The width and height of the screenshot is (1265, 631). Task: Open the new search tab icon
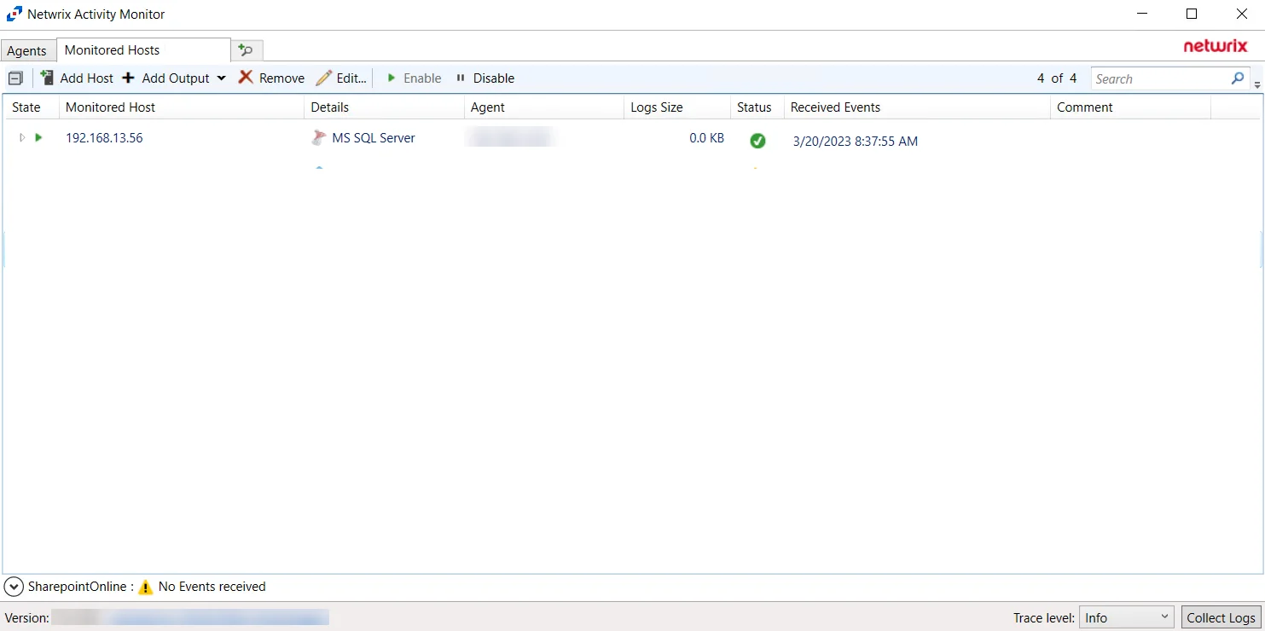click(x=247, y=51)
